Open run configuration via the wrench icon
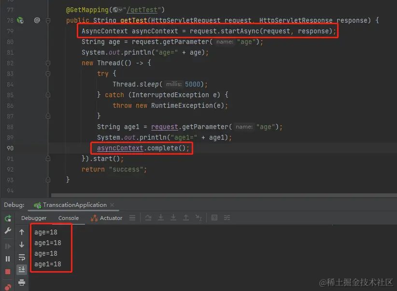The image size is (397, 291). click(8, 231)
